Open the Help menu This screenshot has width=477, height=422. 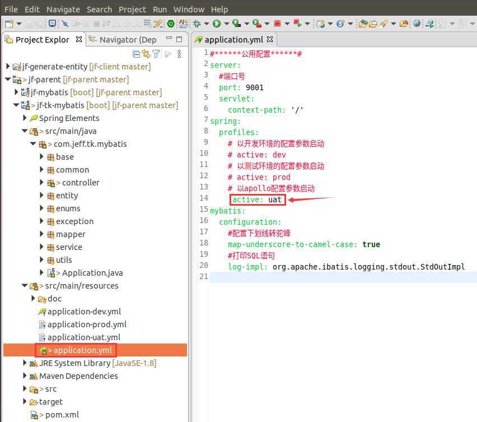219,10
